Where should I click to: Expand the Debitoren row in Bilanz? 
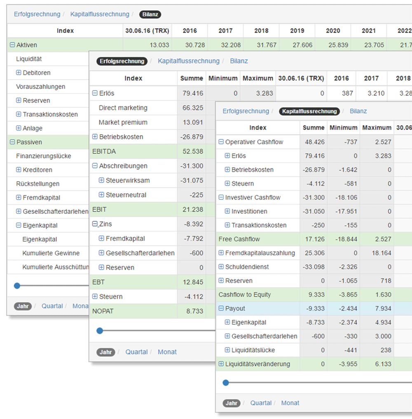pos(19,73)
